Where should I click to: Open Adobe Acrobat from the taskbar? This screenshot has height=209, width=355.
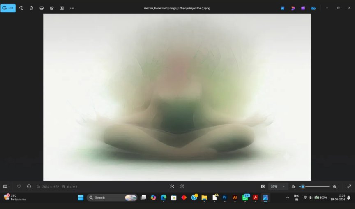[256, 197]
